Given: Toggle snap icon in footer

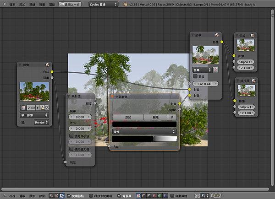Looking at the screenshot, I should pyautogui.click(x=197, y=196).
